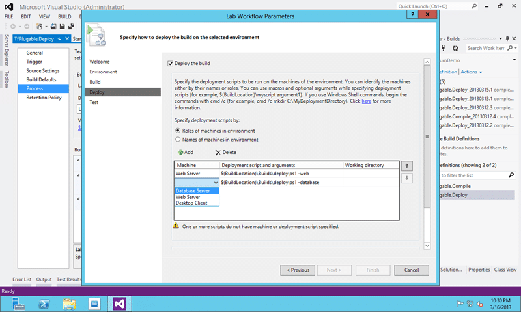Choose Desktop Client from dropdown list

point(197,203)
